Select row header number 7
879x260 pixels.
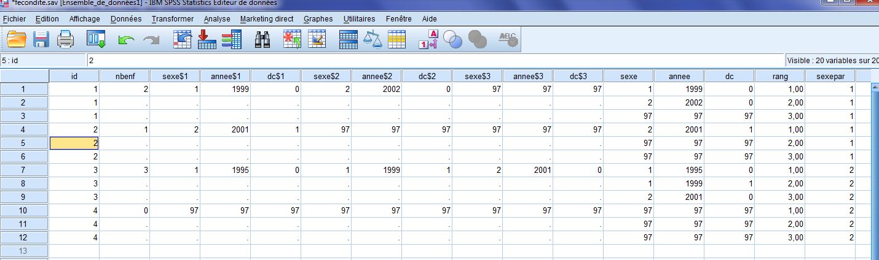(24, 170)
